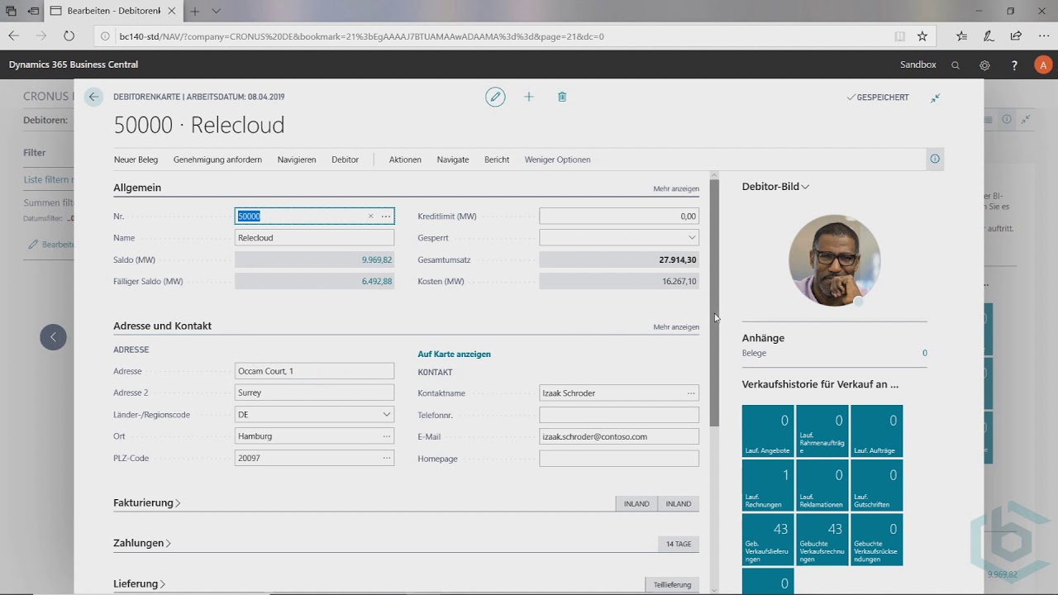The width and height of the screenshot is (1058, 595).
Task: Click Auf Karte anzeigen link
Action: (454, 354)
